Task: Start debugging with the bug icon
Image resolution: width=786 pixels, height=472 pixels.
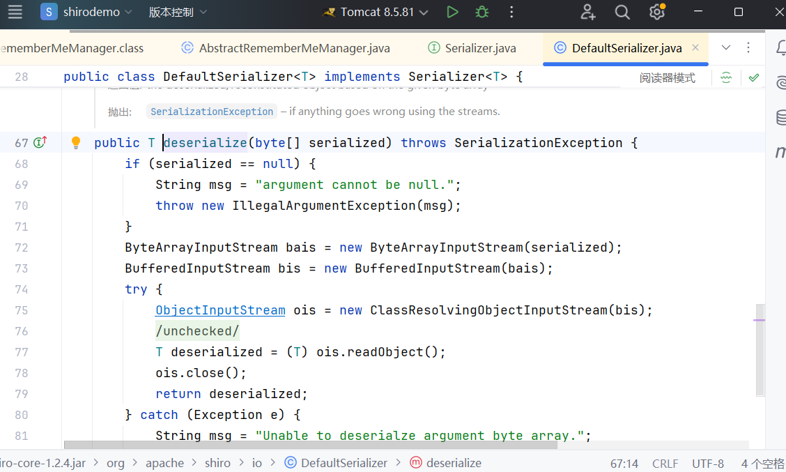Action: coord(481,12)
